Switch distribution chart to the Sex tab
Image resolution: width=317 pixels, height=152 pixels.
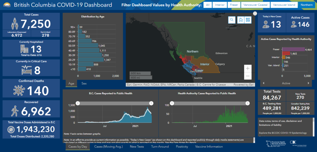tap(84, 83)
